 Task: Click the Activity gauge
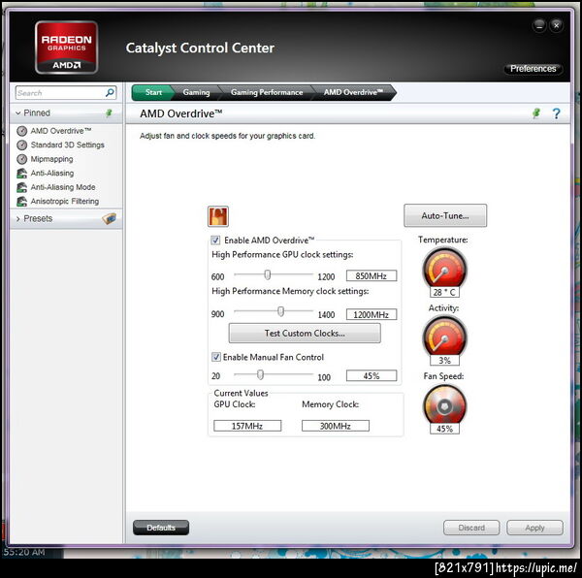(x=444, y=337)
